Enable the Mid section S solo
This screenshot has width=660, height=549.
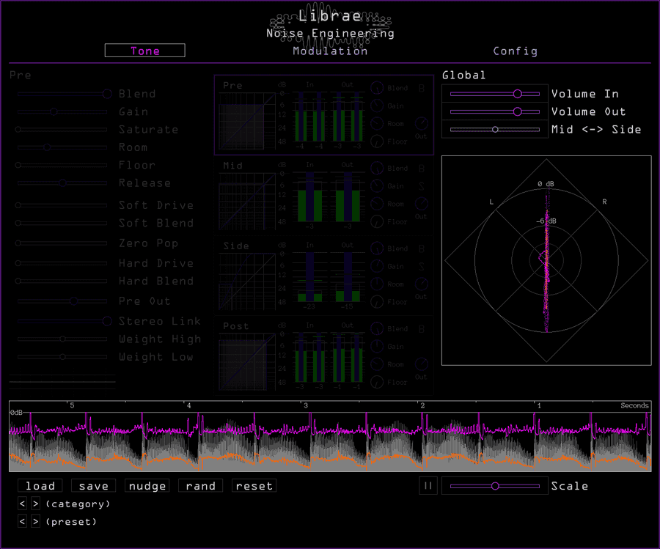[x=422, y=186]
